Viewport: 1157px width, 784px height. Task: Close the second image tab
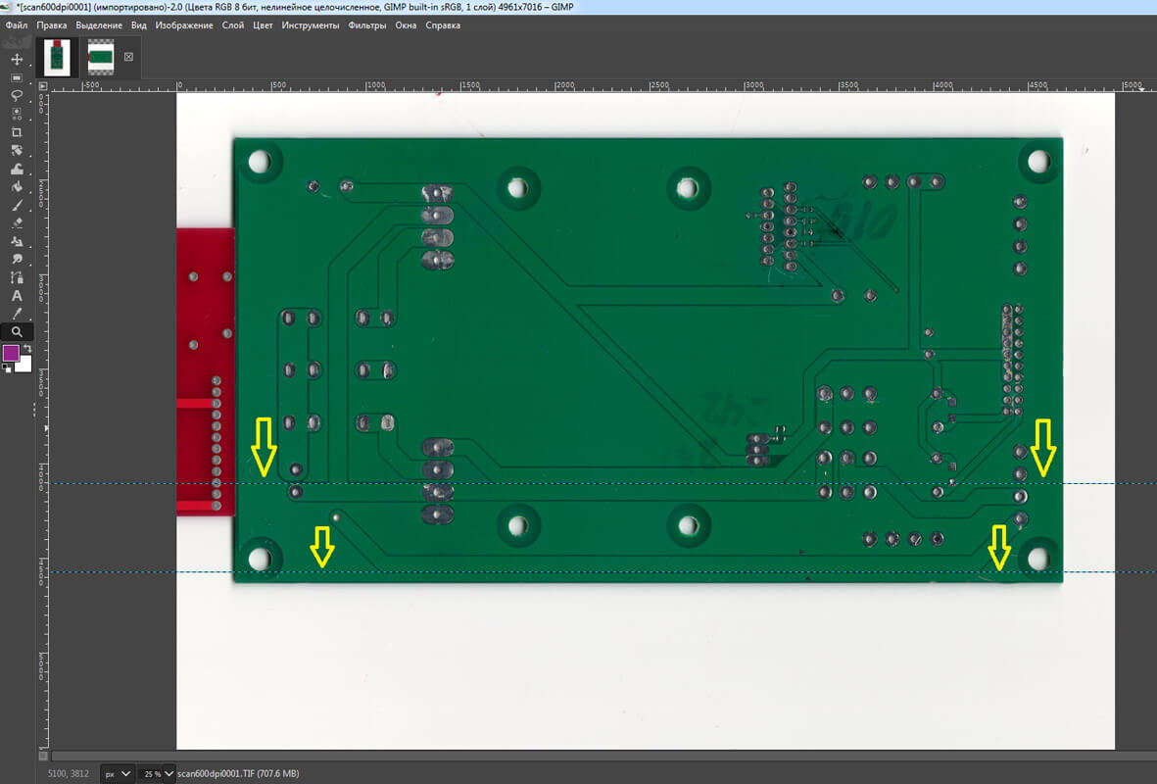coord(128,57)
